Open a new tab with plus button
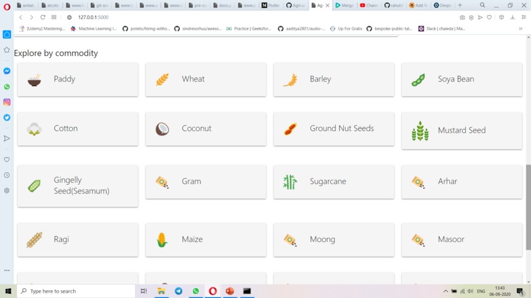The width and height of the screenshot is (531, 298). (460, 5)
